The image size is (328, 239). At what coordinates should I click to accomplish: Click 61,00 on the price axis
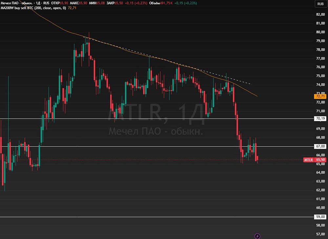click(320, 199)
